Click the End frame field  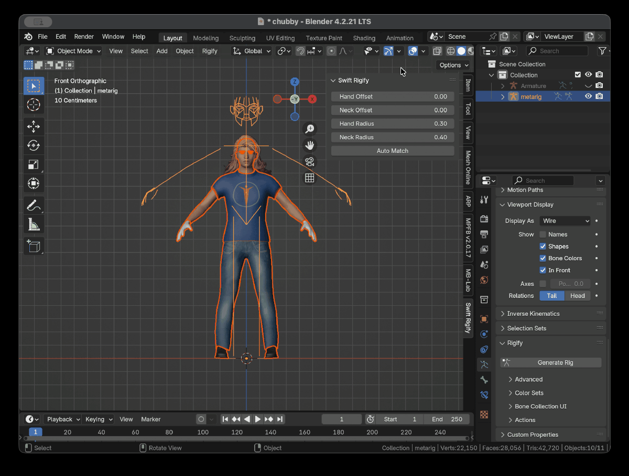pos(447,419)
